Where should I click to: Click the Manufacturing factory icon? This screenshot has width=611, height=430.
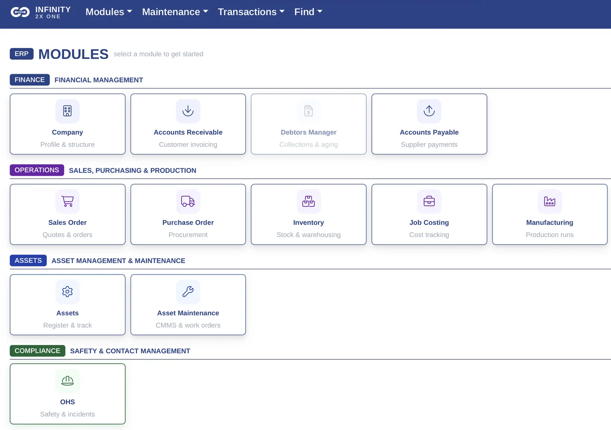pos(549,201)
